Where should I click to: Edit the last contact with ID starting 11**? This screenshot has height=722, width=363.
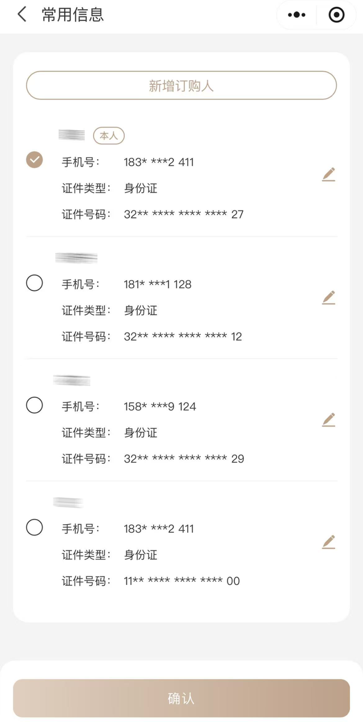coord(329,542)
